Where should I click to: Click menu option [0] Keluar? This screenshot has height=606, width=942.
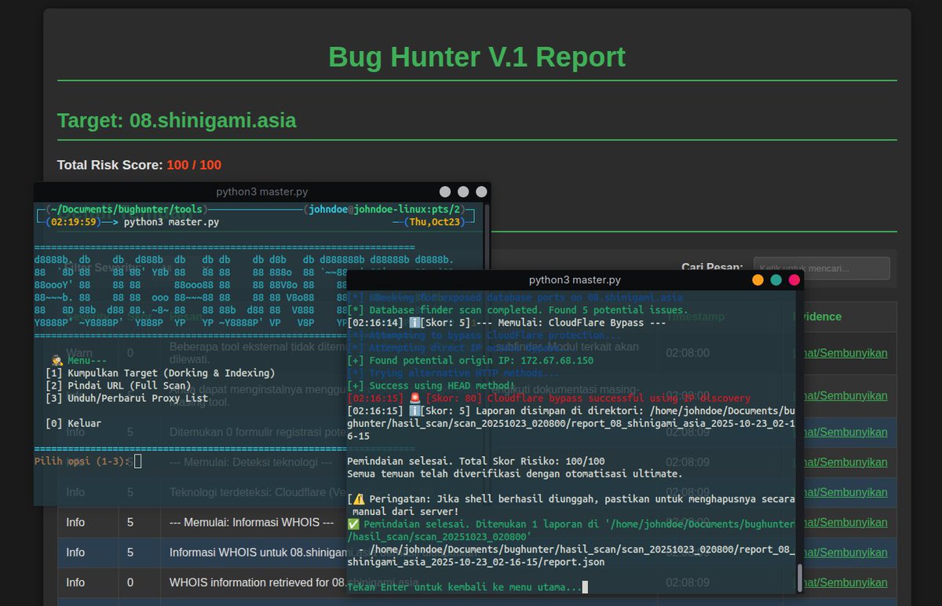click(74, 423)
